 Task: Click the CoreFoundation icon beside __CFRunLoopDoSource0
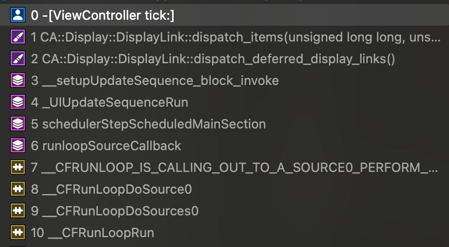[17, 189]
